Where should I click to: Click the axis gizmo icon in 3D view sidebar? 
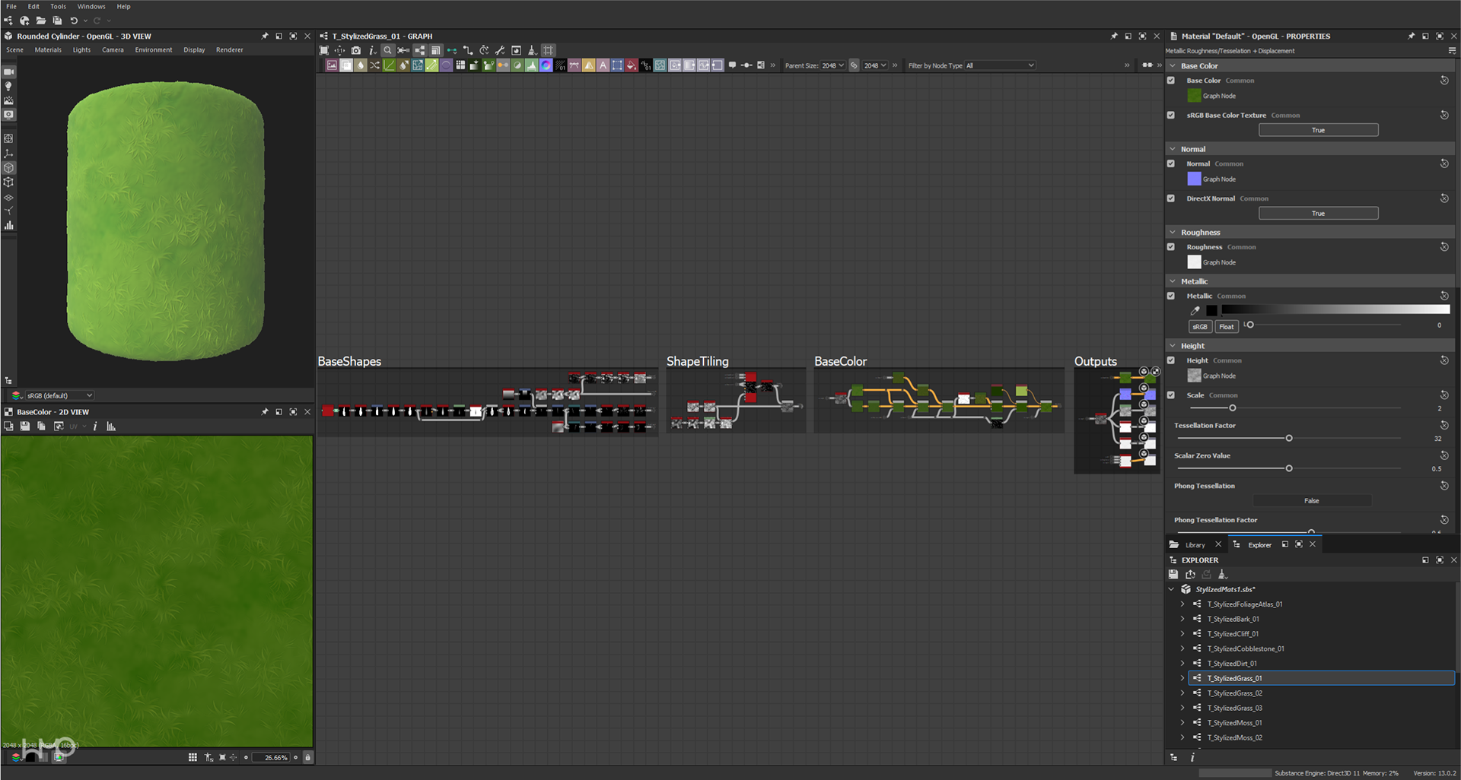[8, 154]
